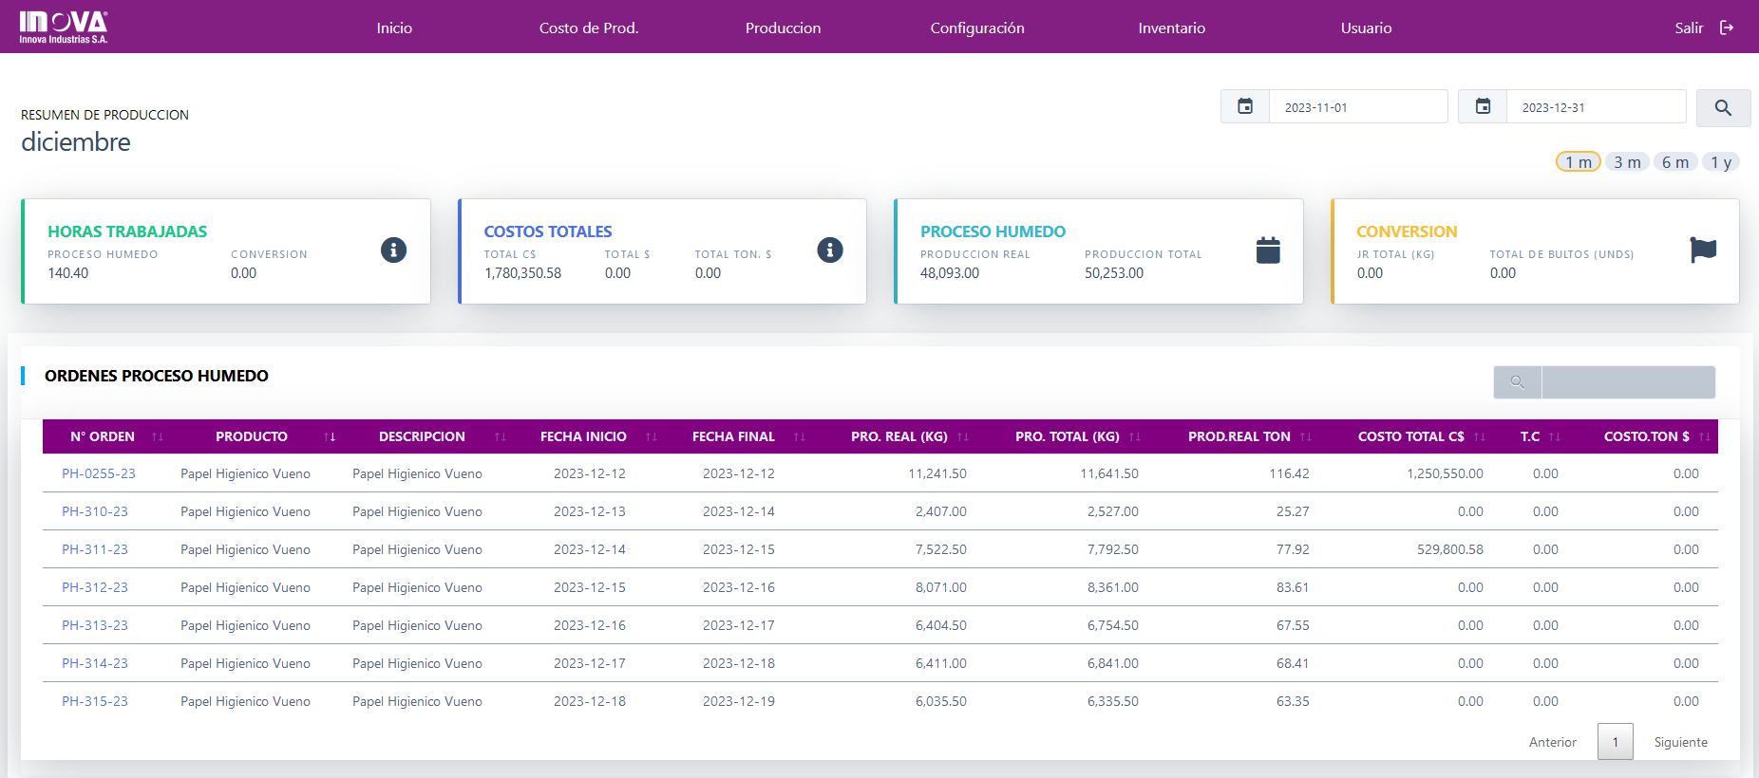This screenshot has height=778, width=1759.
Task: Click the orders table search field
Action: point(1627,382)
